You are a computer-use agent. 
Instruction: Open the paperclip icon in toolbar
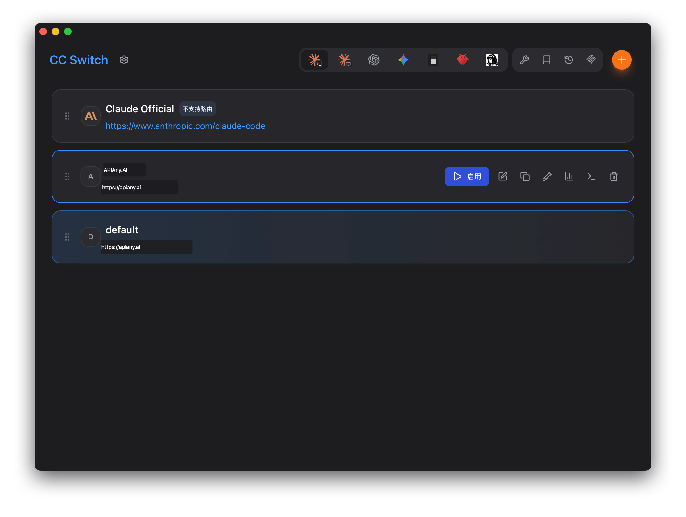[x=591, y=60]
